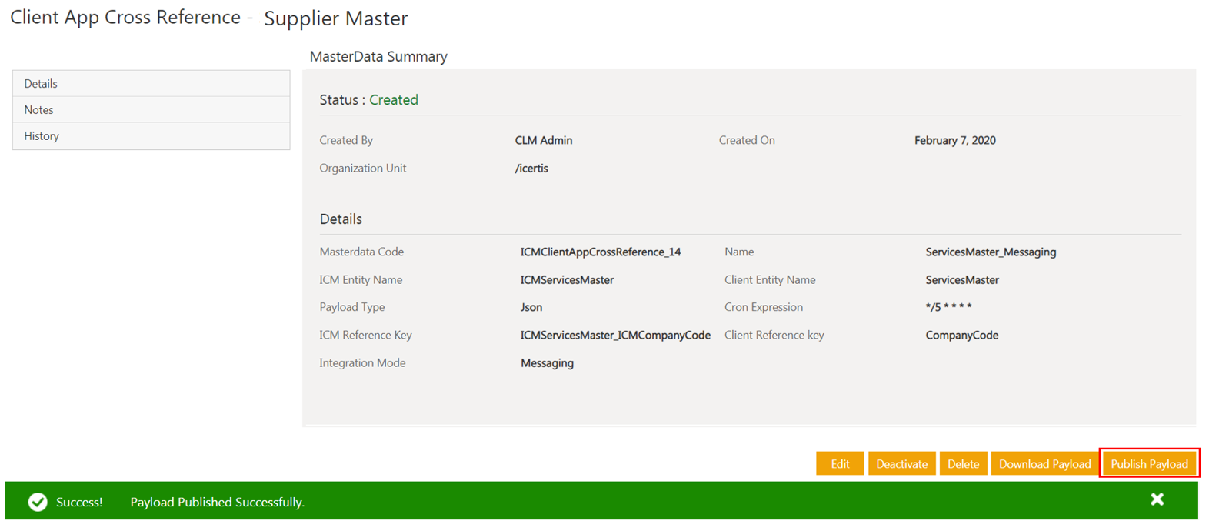Click the 'February 7, 2020' created date
Screen dimensions: 1209x531
click(954, 141)
